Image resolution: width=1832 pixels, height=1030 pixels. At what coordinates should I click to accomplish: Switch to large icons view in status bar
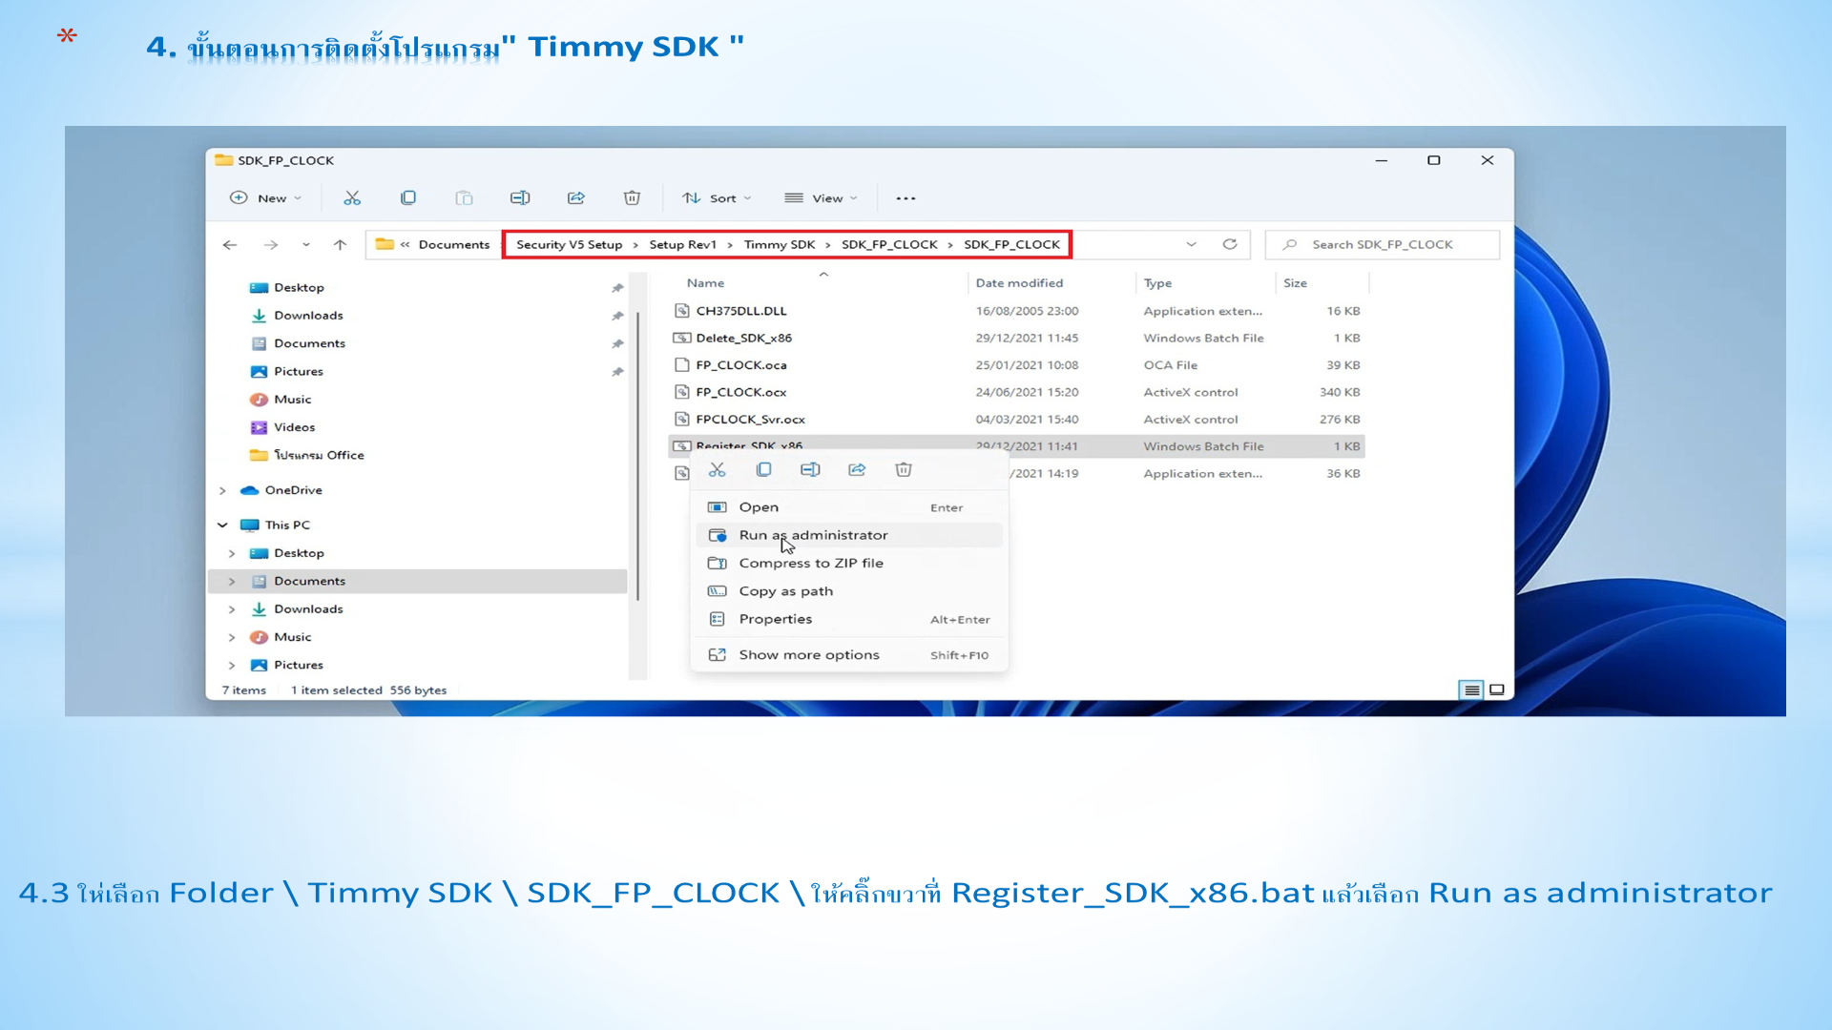click(x=1497, y=690)
